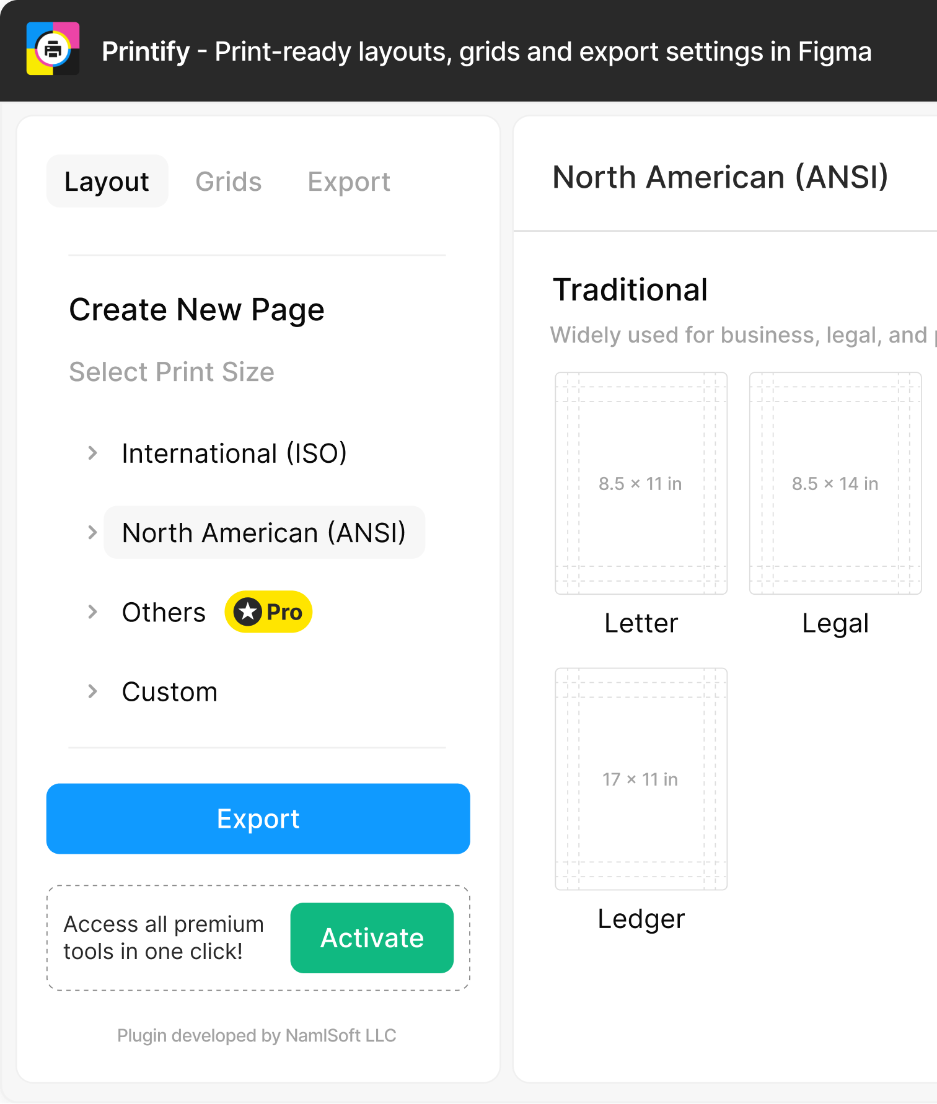The image size is (937, 1104).
Task: Select North American (ANSI) print size
Action: 265,532
